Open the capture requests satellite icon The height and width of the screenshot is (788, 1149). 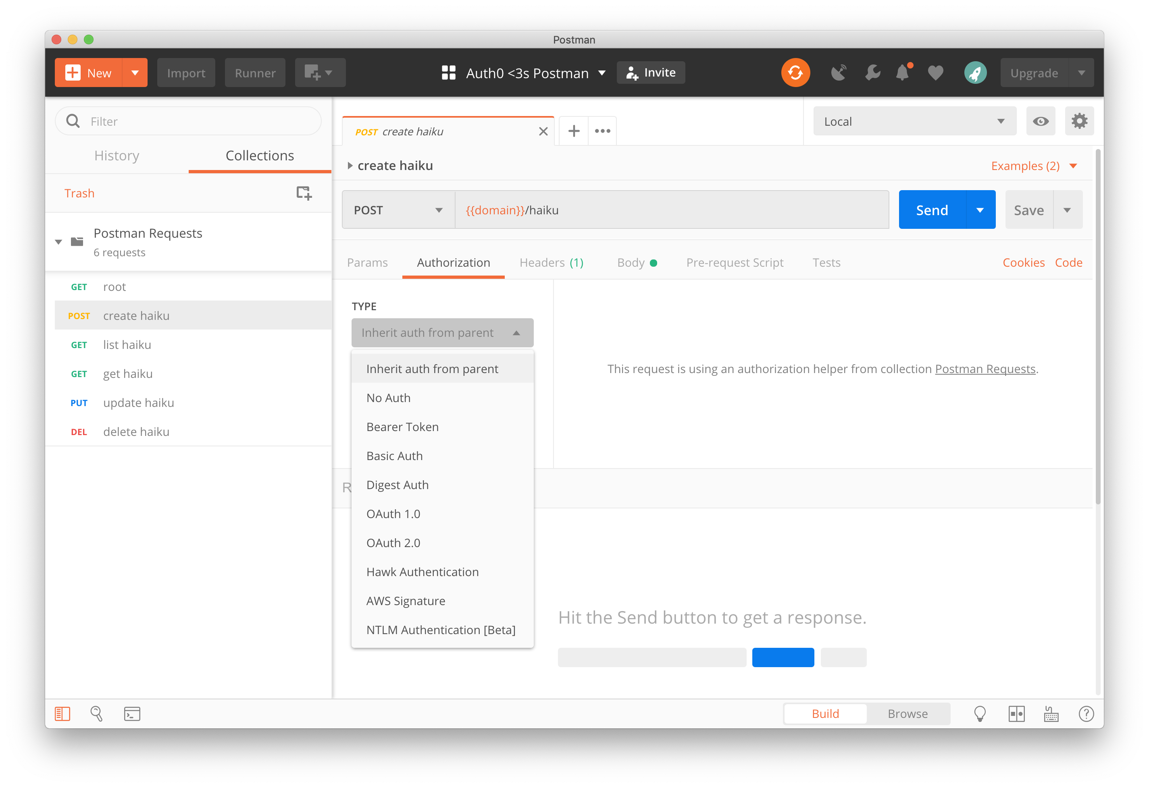(839, 73)
